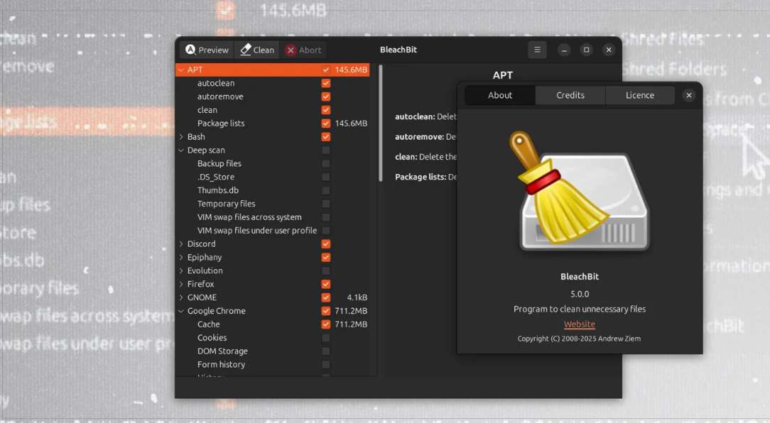Screen dimensions: 770x423
Task: Check the Cookies checkbox under Google Chrome
Action: tap(326, 338)
